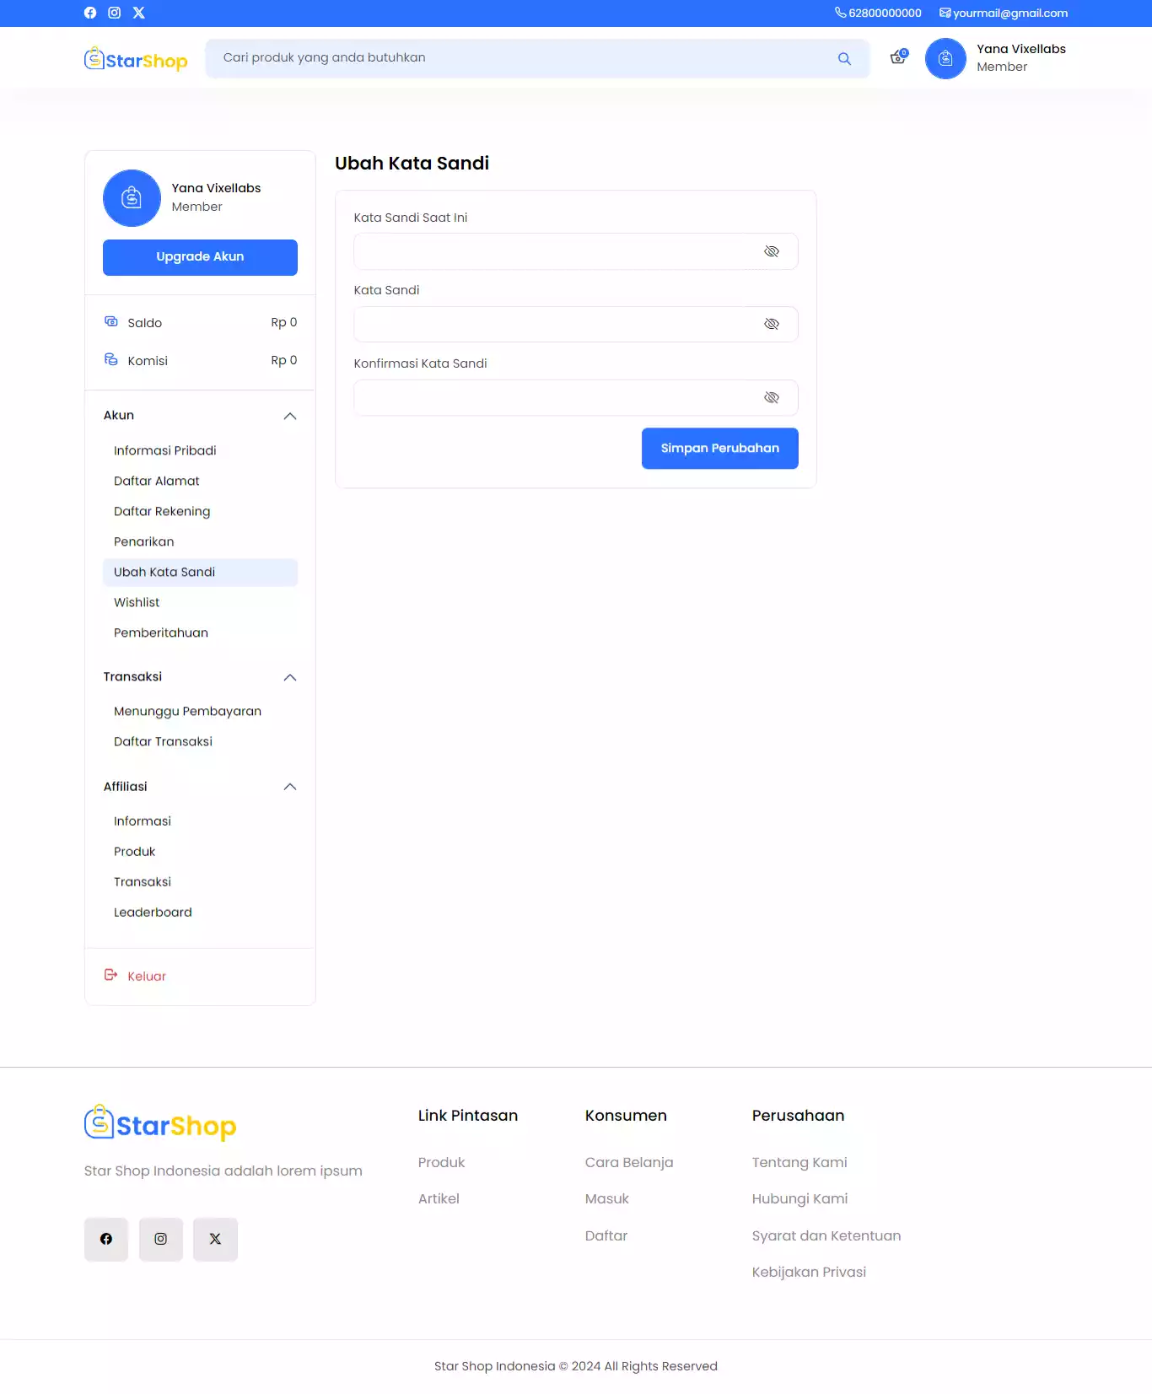The width and height of the screenshot is (1152, 1394).
Task: Open the shopping cart basket icon
Action: coord(898,57)
